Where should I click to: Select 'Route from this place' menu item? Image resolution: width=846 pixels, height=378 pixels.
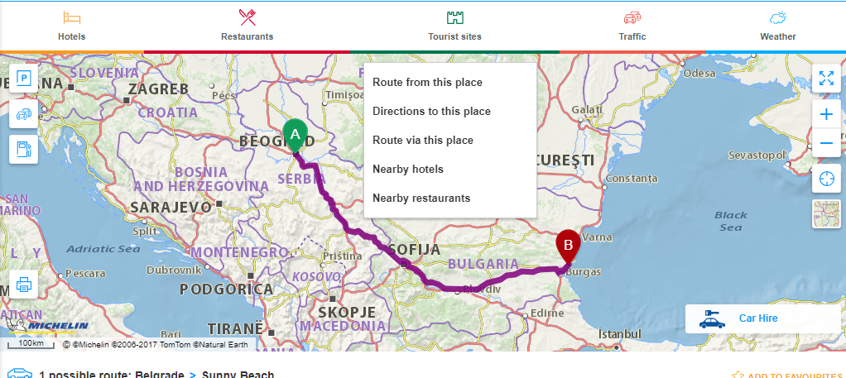tap(427, 82)
